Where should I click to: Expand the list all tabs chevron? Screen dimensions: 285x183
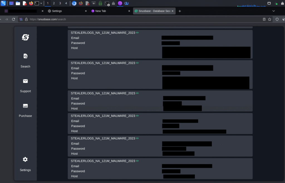[274, 11]
